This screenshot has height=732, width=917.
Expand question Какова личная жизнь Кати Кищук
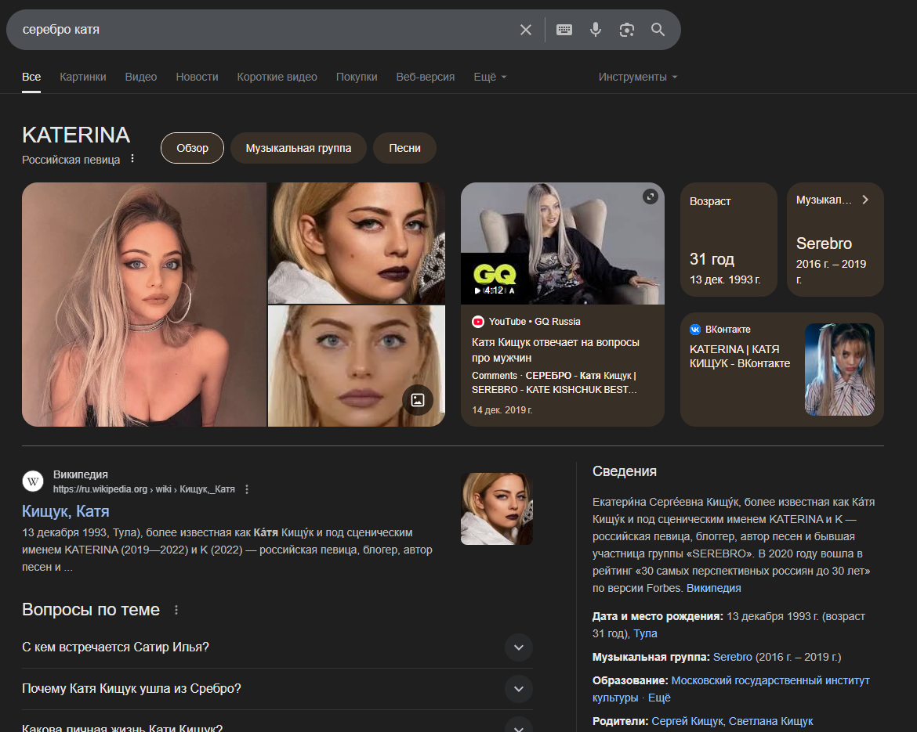click(277, 724)
